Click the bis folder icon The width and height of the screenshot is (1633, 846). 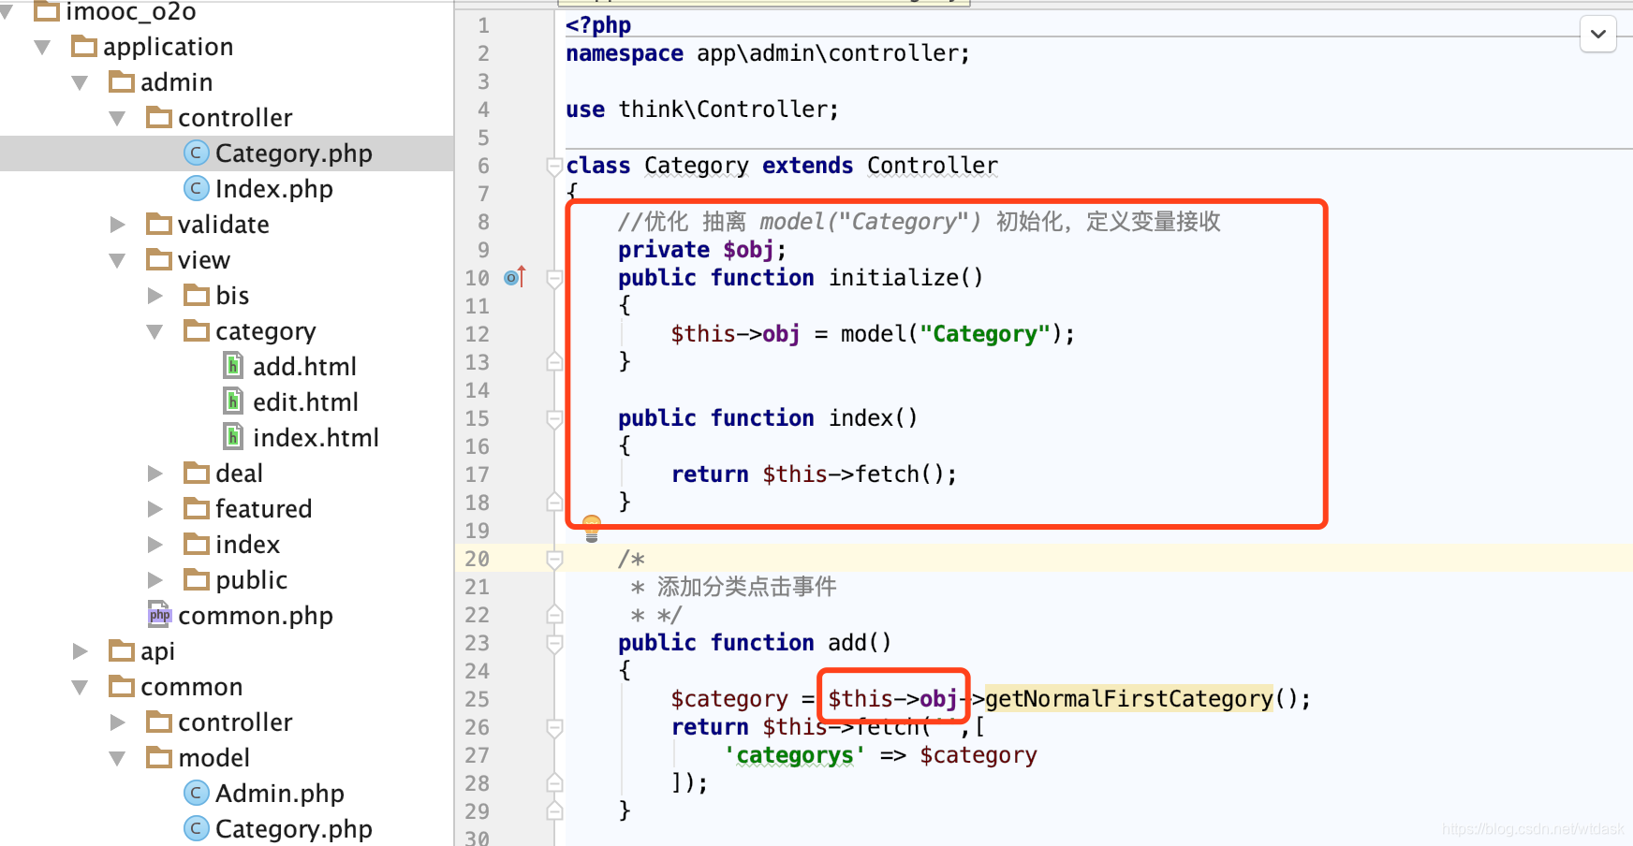coord(197,295)
